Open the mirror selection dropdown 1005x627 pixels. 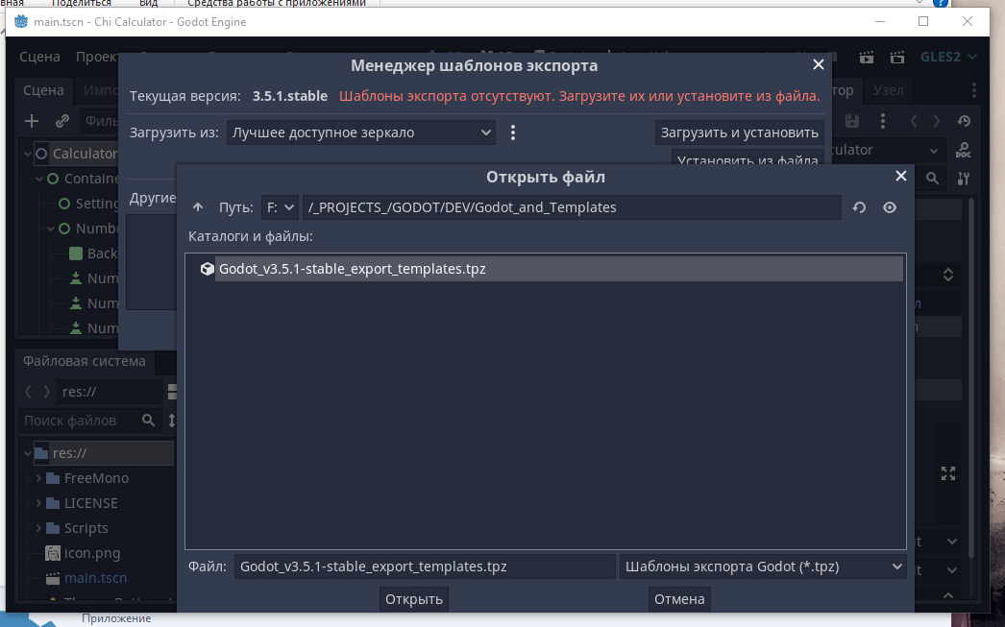click(x=361, y=133)
